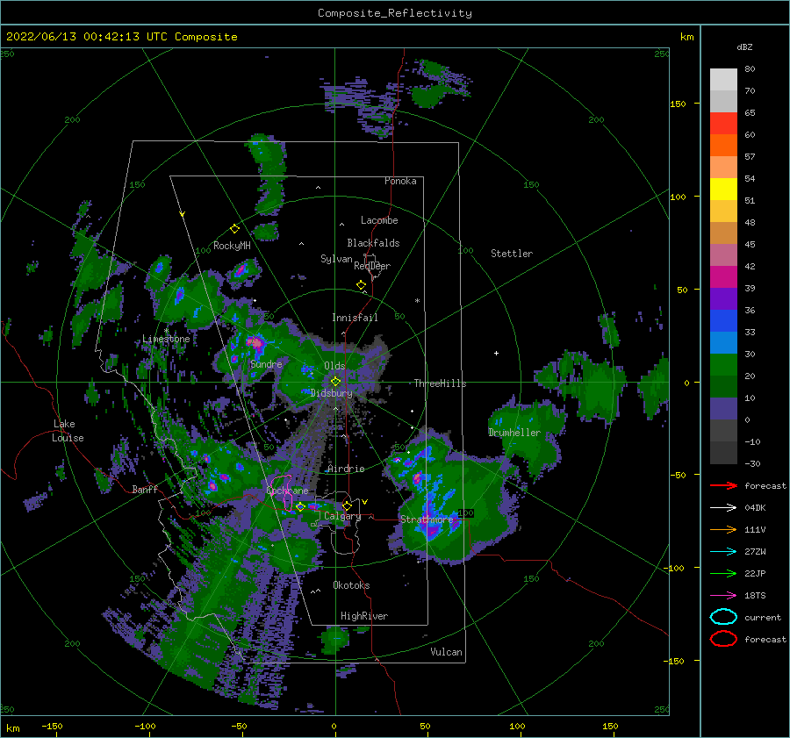Viewport: 790px width, 738px height.
Task: Click the Ponoka city label
Action: 400,181
